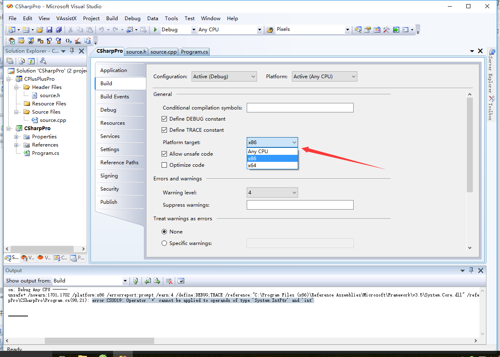Uncheck Allow unsafe code

[164, 154]
